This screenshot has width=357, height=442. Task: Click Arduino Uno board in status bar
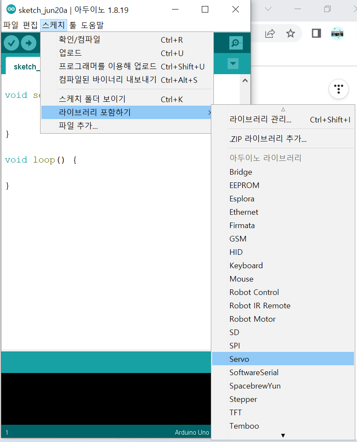192,433
